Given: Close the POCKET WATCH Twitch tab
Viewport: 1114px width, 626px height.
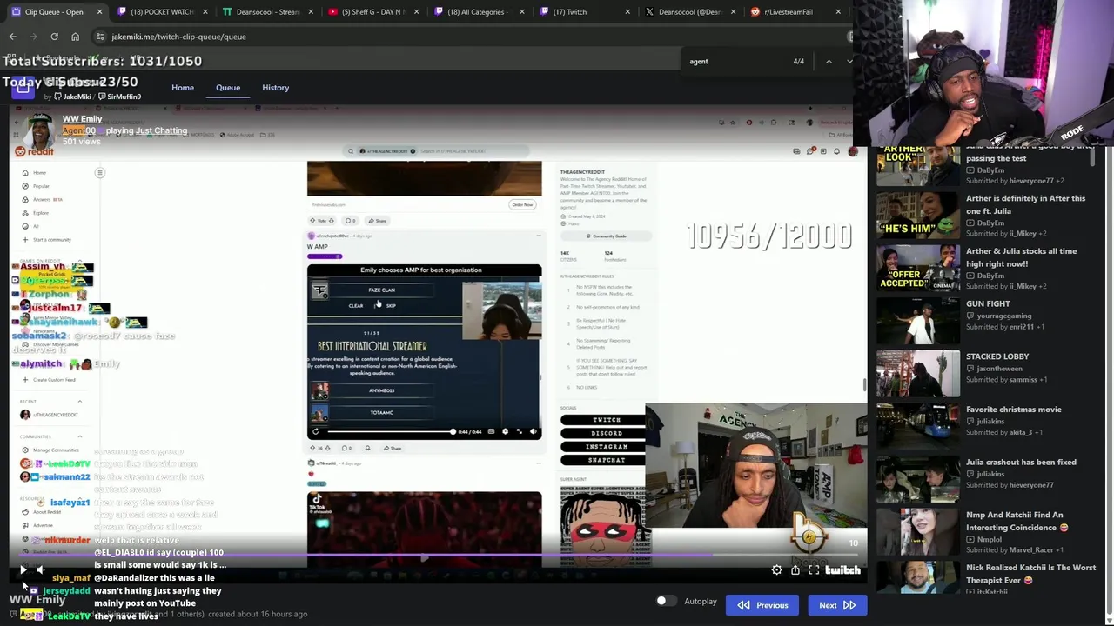Looking at the screenshot, I should 205,12.
